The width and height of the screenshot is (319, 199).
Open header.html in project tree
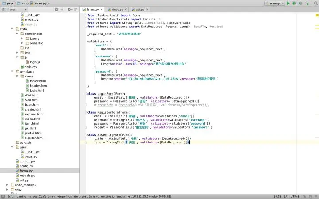(x=37, y=86)
